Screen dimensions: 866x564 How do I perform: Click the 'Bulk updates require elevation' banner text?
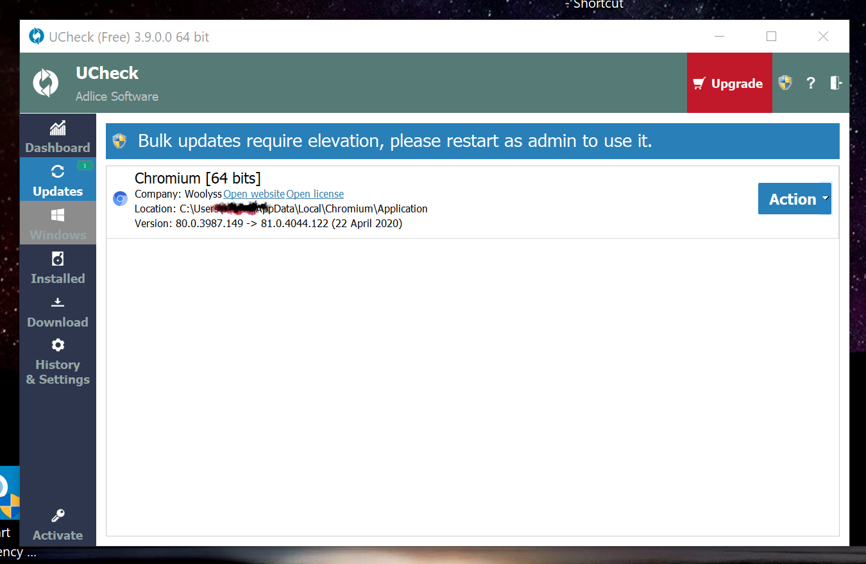(395, 141)
